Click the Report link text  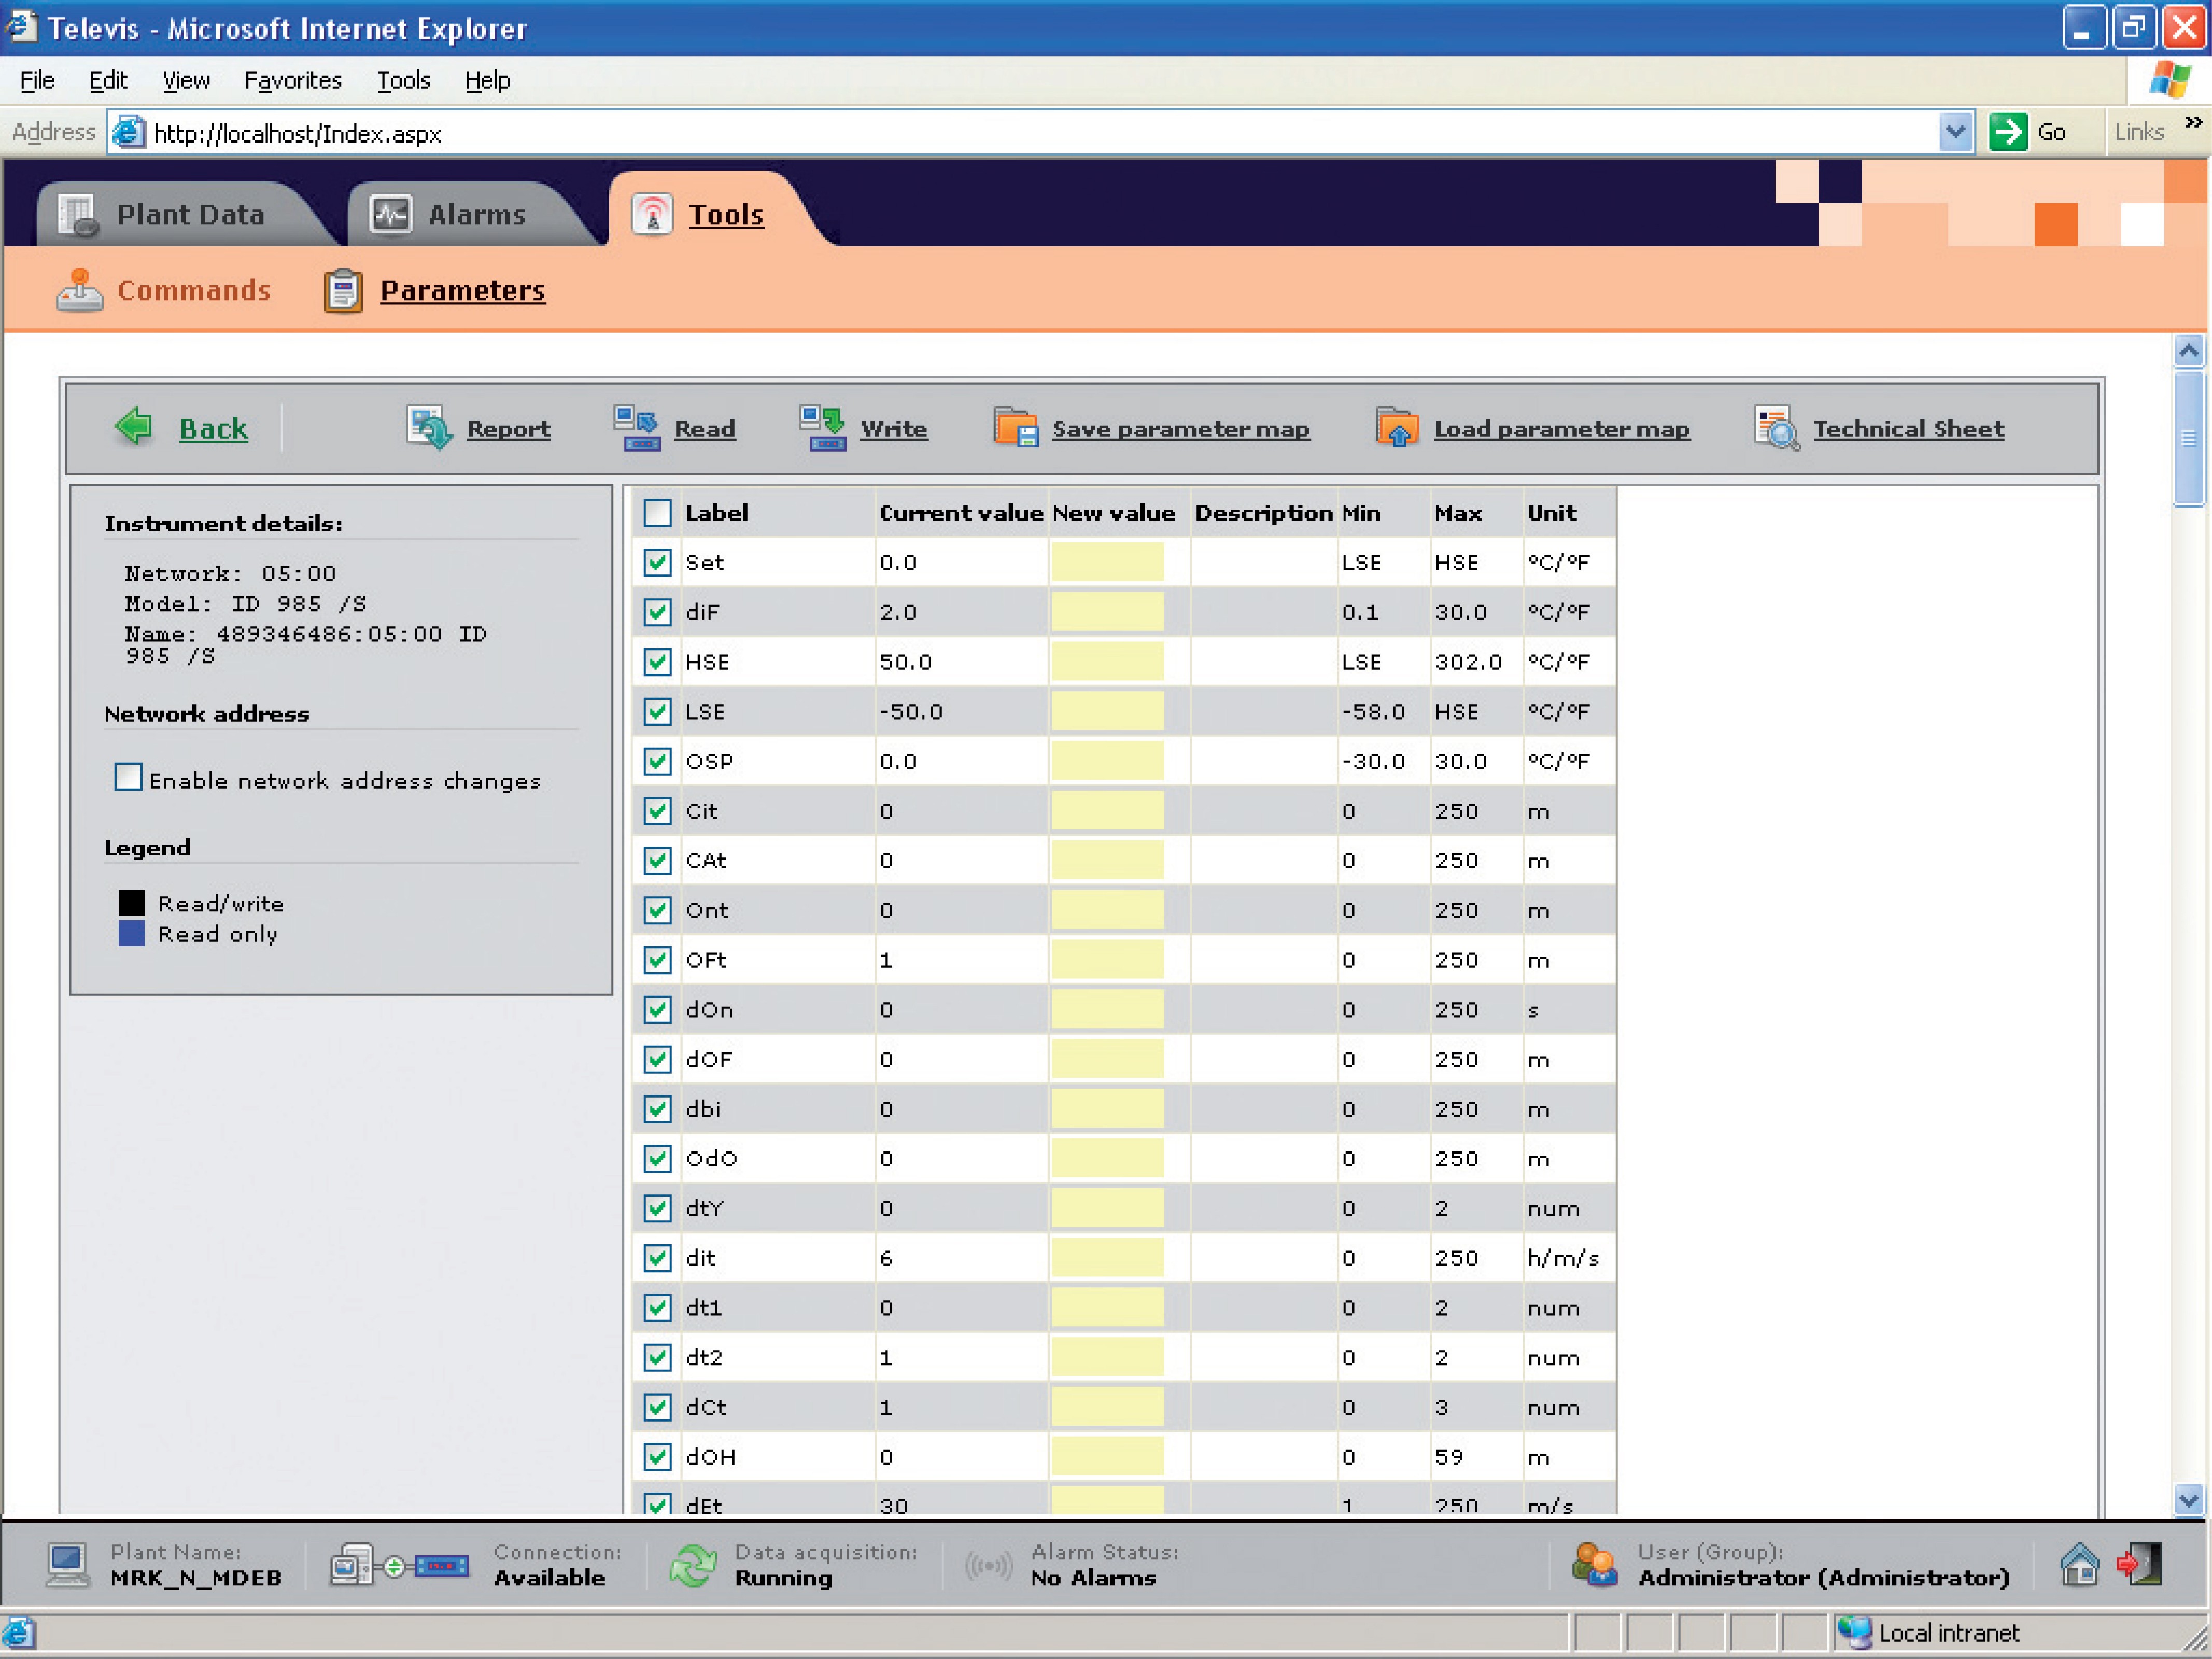(508, 429)
